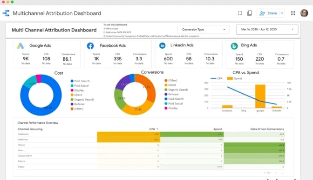Click the Multichannel Attribution Dashboard report title
The image size is (313, 180).
point(57,13)
